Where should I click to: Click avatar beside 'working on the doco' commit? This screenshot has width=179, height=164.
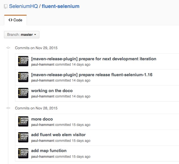coord(23,93)
